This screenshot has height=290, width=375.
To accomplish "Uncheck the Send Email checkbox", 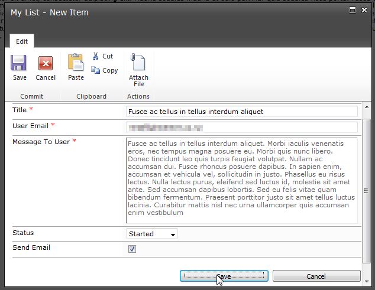I will (x=132, y=249).
